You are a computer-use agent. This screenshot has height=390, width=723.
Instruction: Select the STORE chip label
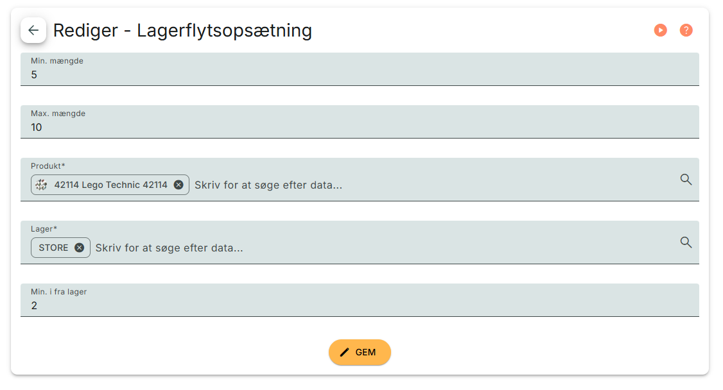click(53, 248)
